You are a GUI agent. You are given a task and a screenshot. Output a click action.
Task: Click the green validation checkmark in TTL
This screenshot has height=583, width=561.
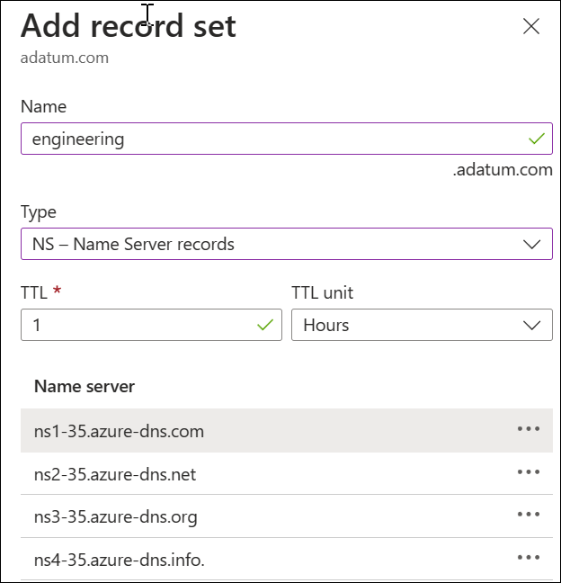[265, 325]
